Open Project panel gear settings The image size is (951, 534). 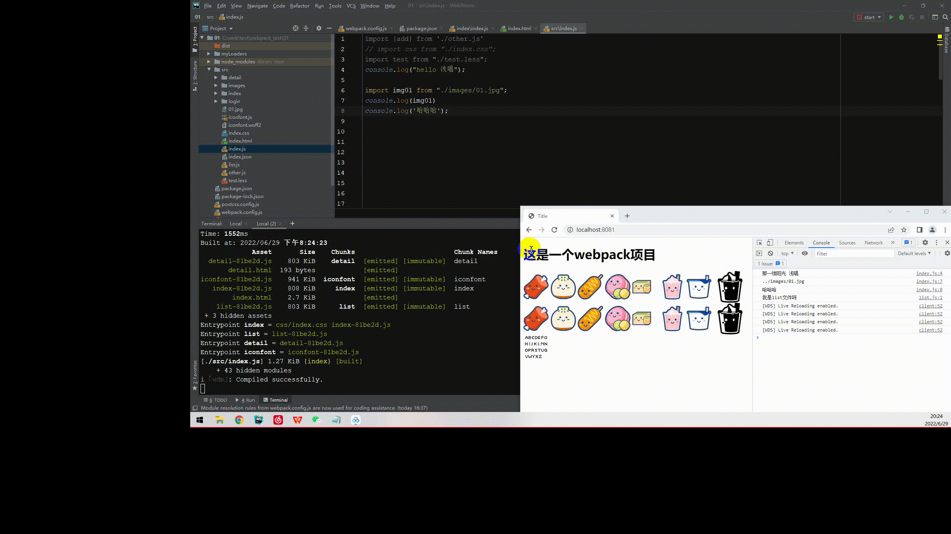coord(319,28)
